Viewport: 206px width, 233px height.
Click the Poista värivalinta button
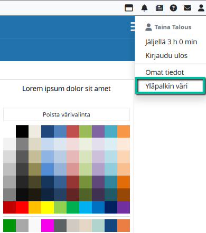(67, 114)
